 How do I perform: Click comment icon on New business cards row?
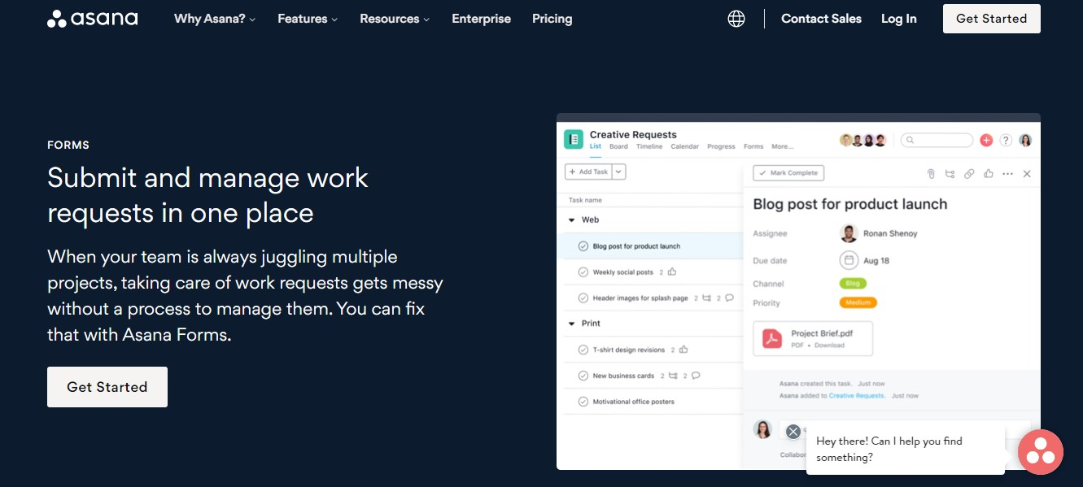(696, 376)
